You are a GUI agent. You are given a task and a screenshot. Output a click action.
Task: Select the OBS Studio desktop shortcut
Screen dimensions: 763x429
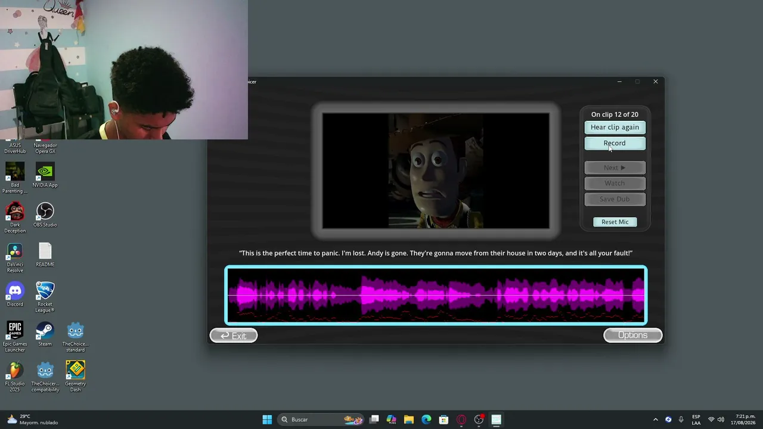(45, 215)
